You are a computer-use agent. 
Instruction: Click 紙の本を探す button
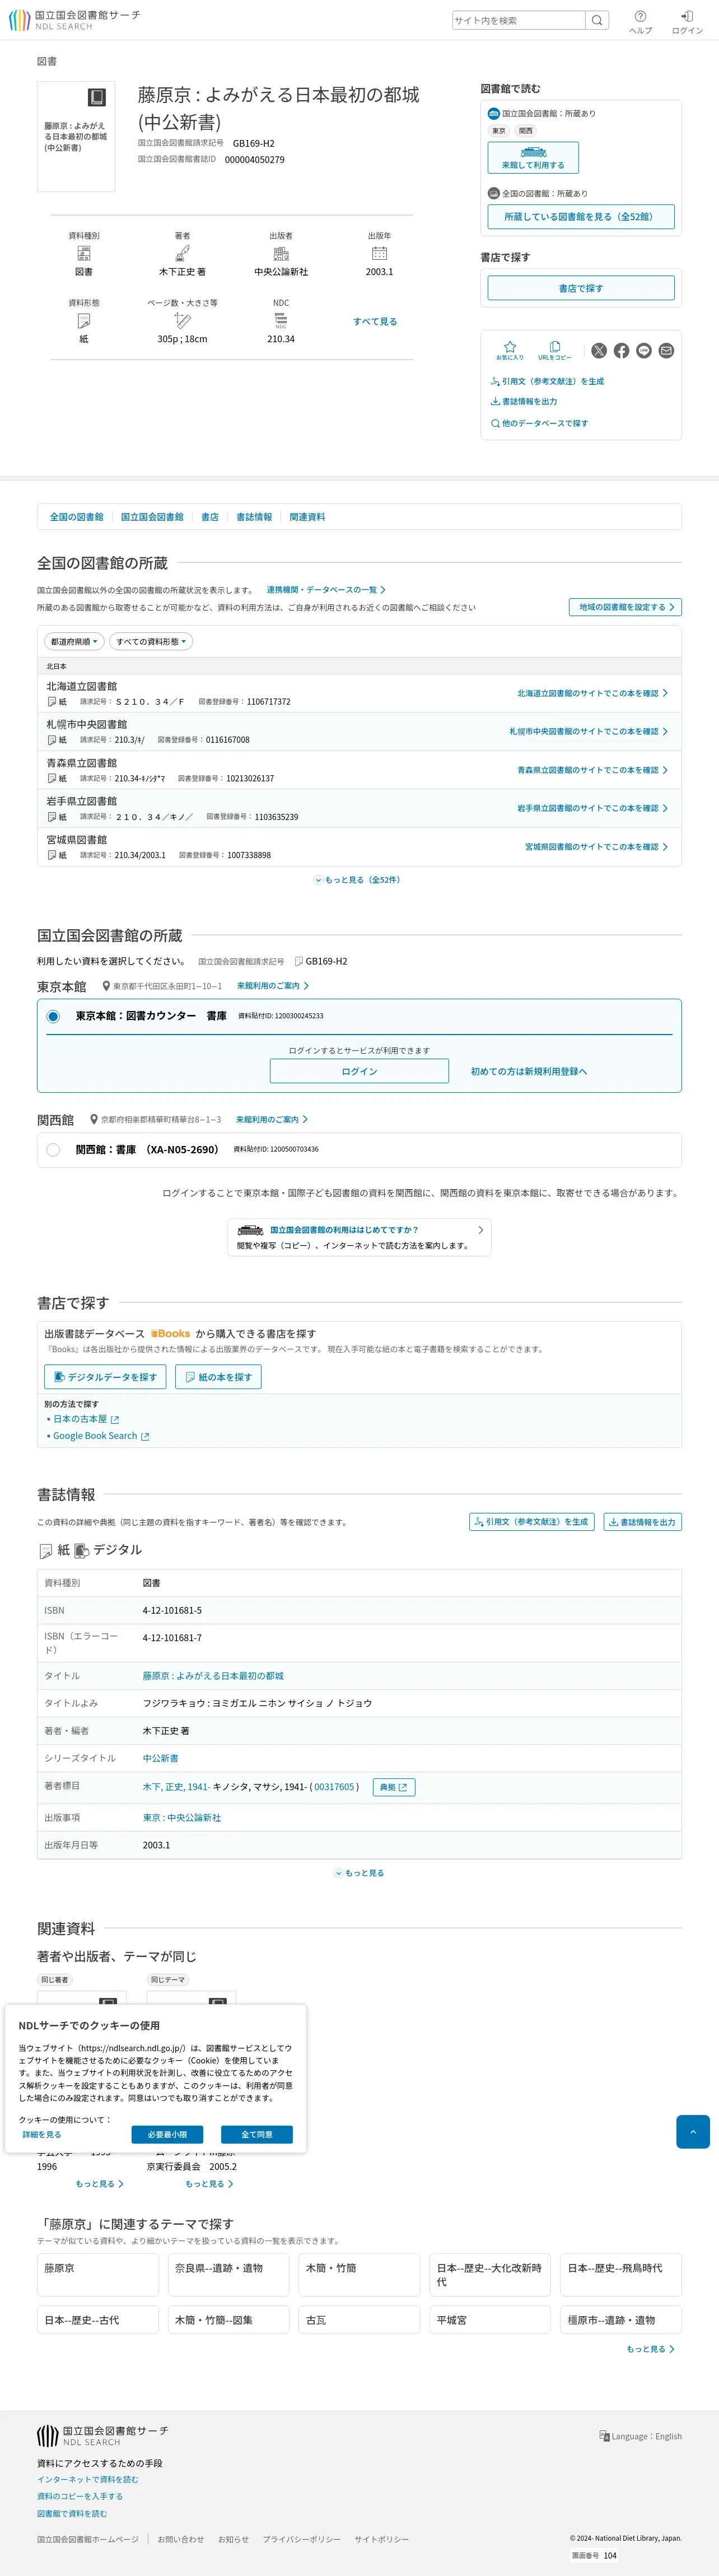pos(218,1377)
